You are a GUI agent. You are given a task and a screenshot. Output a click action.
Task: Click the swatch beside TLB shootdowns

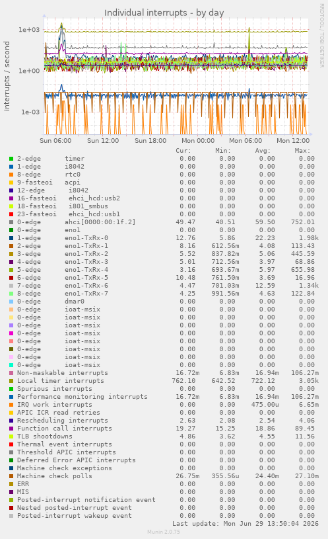tap(11, 436)
